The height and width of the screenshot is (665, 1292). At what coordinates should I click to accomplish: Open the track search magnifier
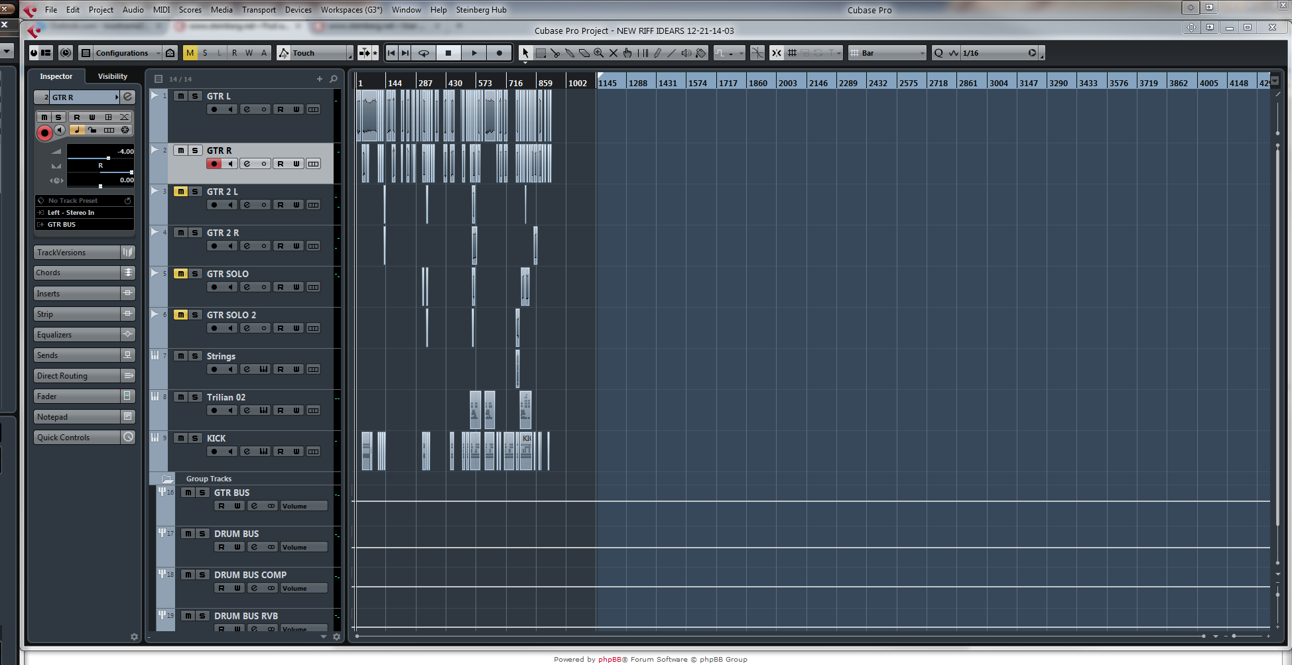[334, 79]
